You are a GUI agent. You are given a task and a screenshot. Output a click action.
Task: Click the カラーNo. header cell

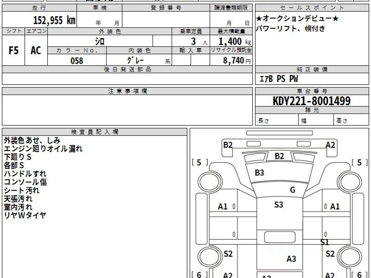click(x=77, y=50)
